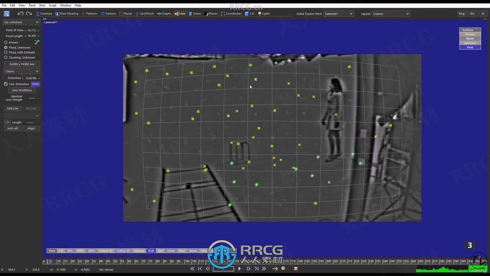
Task: Open the empty dropdown below Add Line
Action: tap(21, 115)
